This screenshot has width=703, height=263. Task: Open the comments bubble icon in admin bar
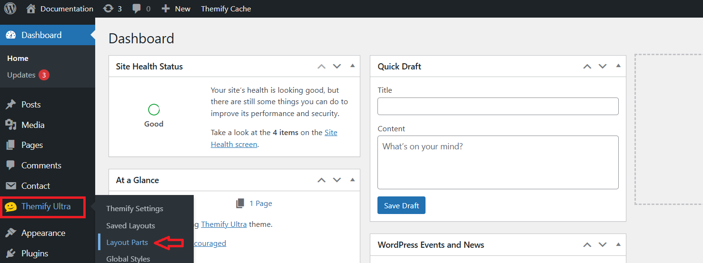137,9
